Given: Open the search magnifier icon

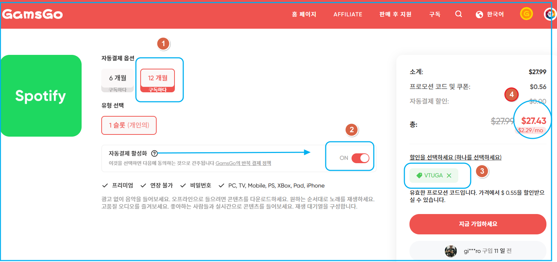Looking at the screenshot, I should 459,14.
